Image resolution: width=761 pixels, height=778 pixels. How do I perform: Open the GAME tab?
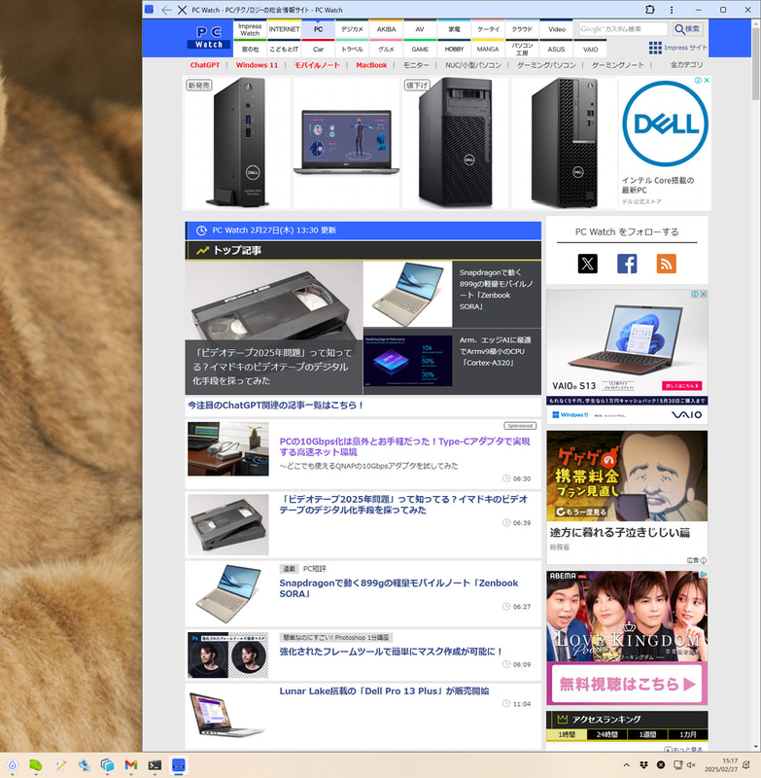pos(420,50)
